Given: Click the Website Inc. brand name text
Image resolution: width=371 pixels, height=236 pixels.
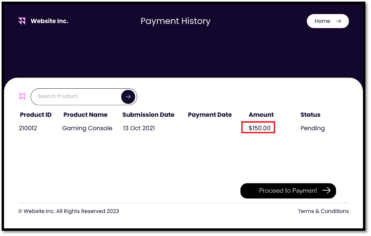Looking at the screenshot, I should 49,21.
